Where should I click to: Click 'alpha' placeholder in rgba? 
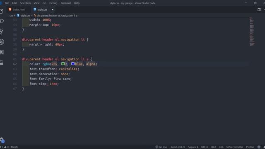91,64
